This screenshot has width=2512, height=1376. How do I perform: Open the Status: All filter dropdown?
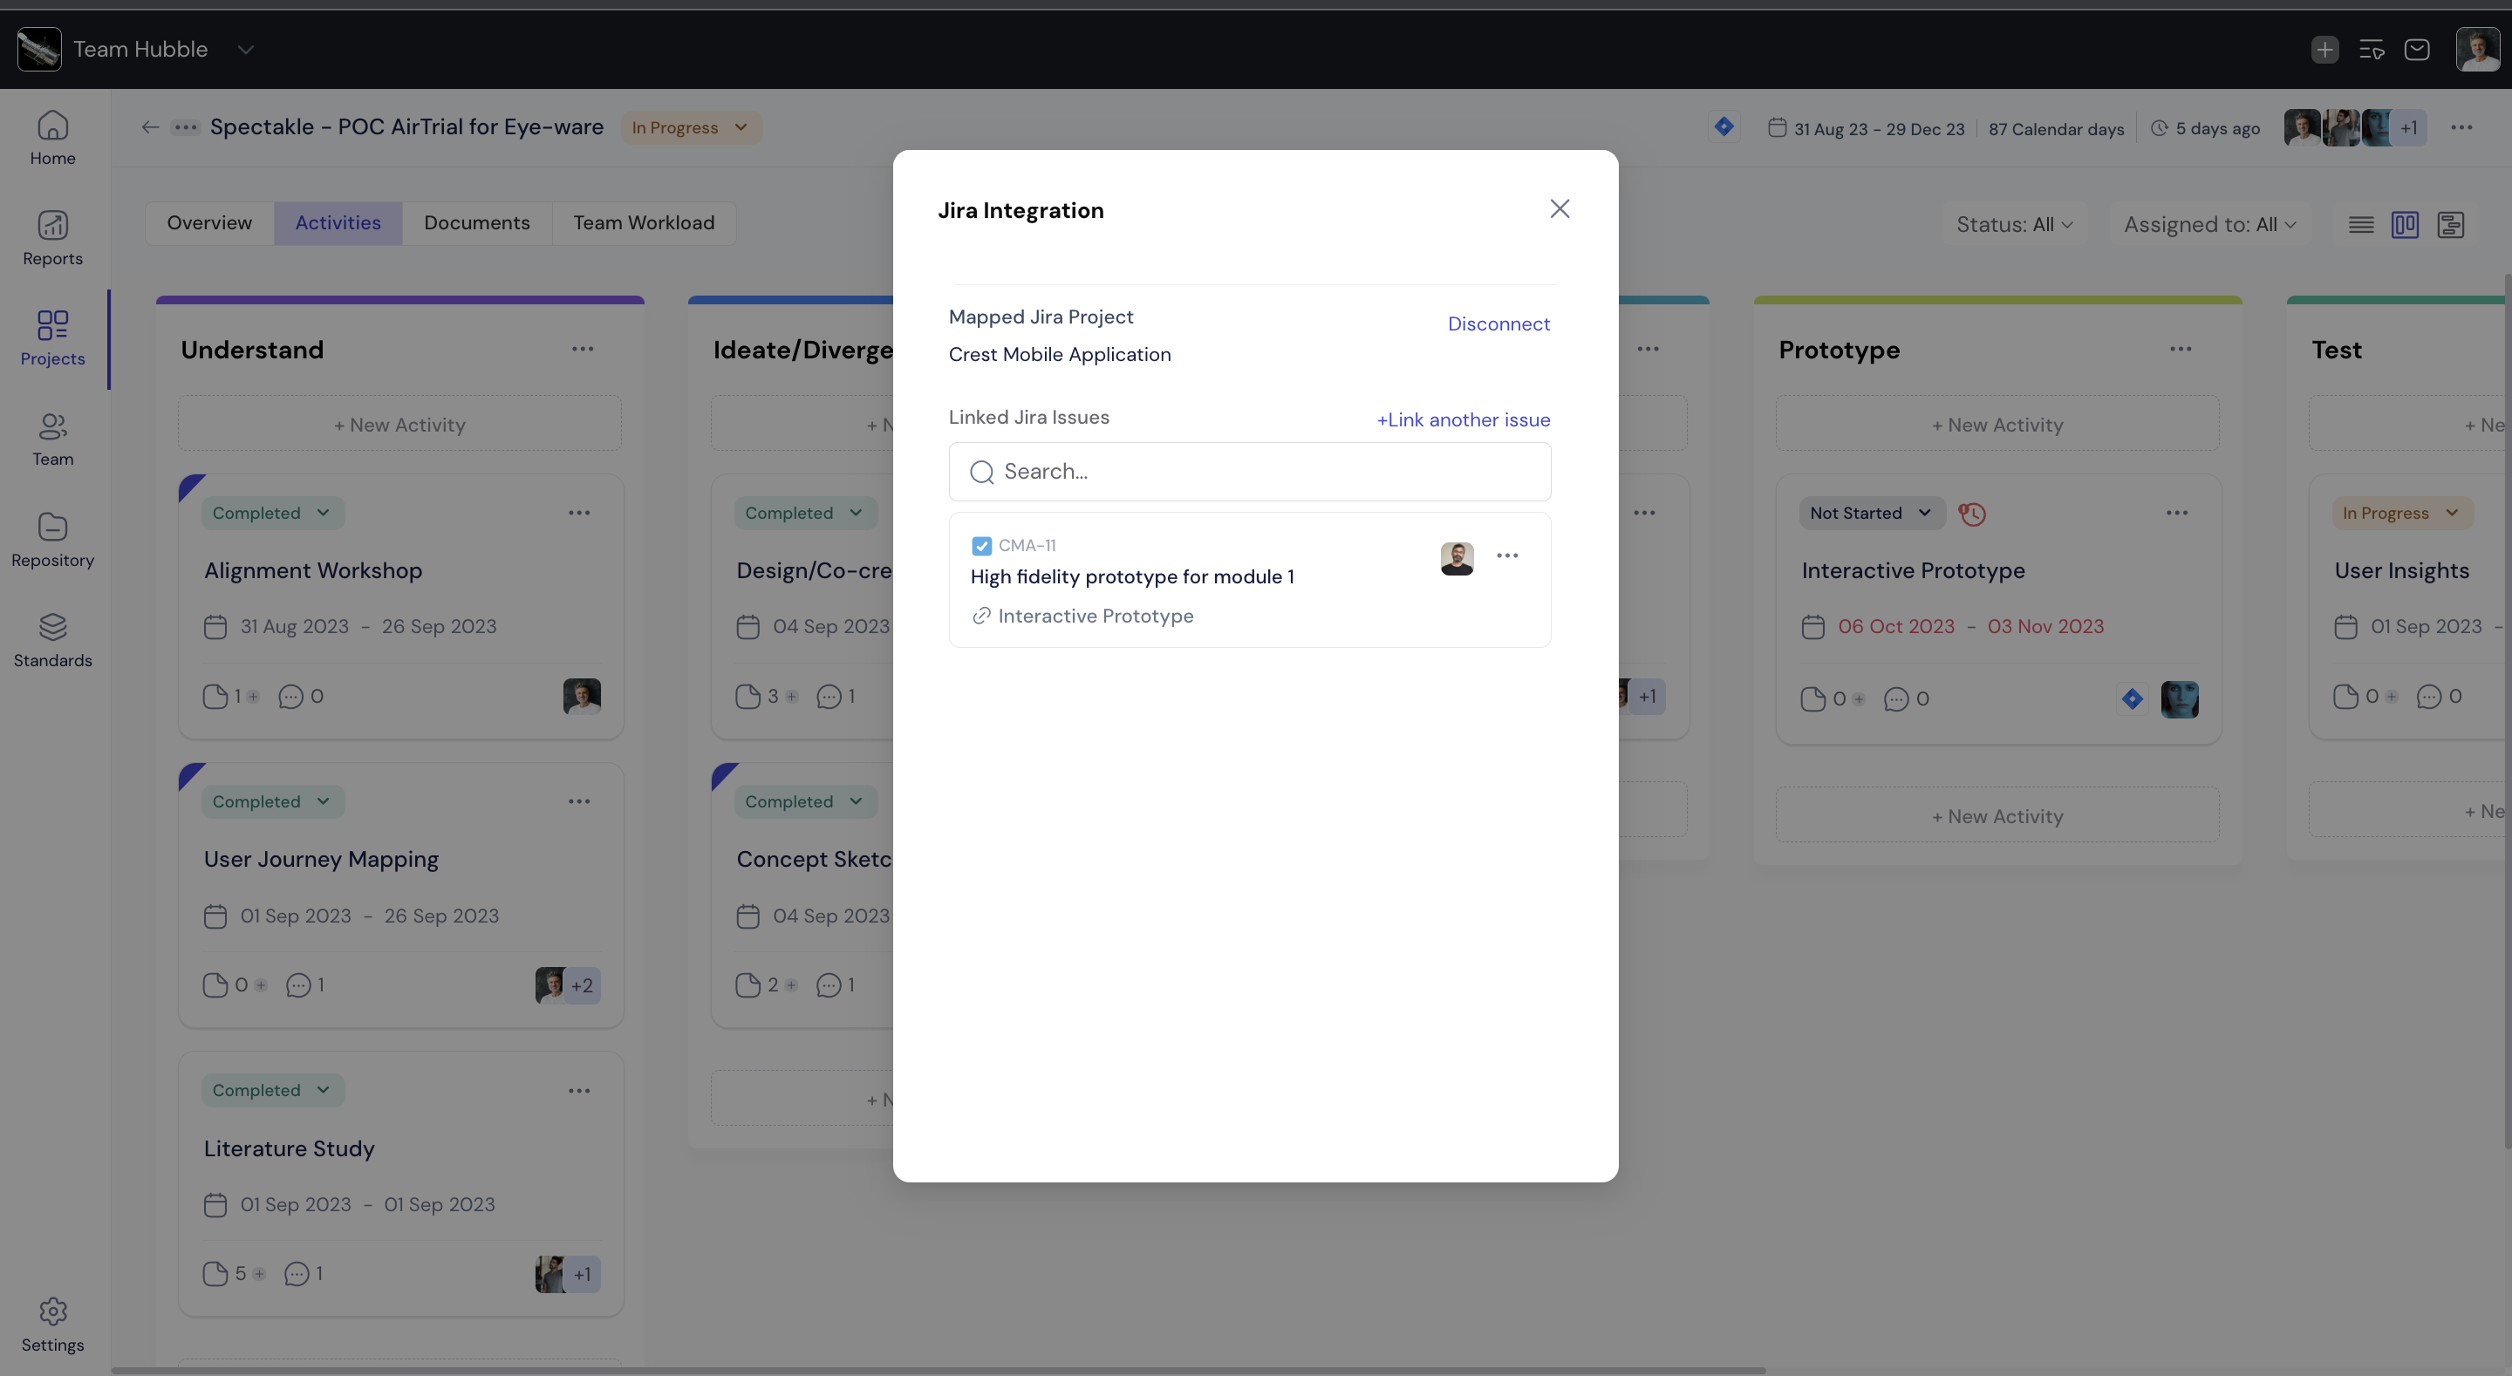(2014, 225)
